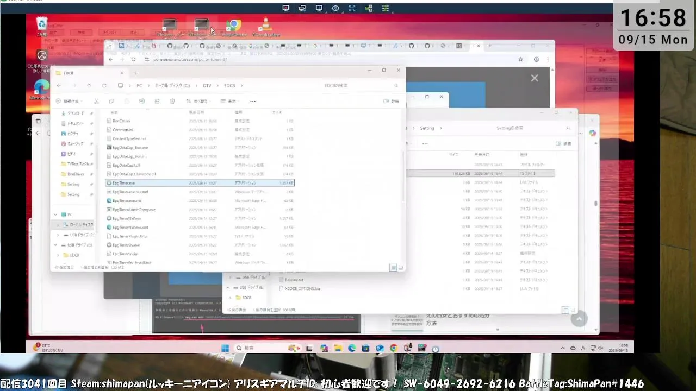Refresh the EDCB folder view
The height and width of the screenshot is (391, 696).
[x=104, y=85]
